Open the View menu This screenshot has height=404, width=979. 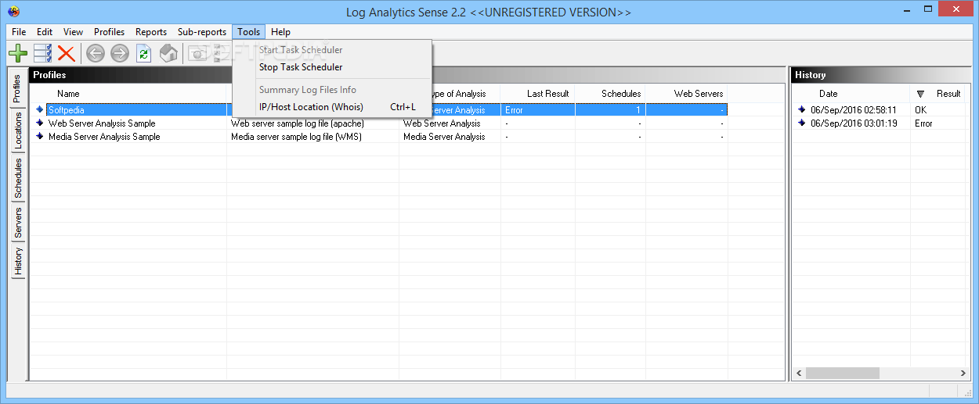pos(73,32)
